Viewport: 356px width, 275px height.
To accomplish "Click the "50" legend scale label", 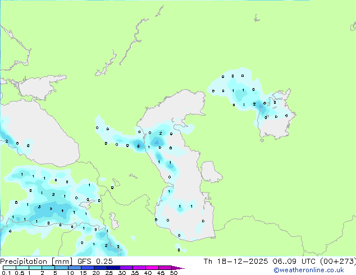I will click(174, 273).
